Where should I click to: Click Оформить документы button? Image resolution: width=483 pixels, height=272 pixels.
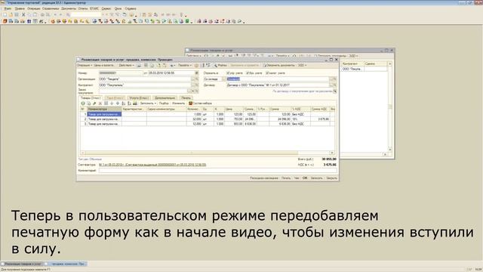279,66
